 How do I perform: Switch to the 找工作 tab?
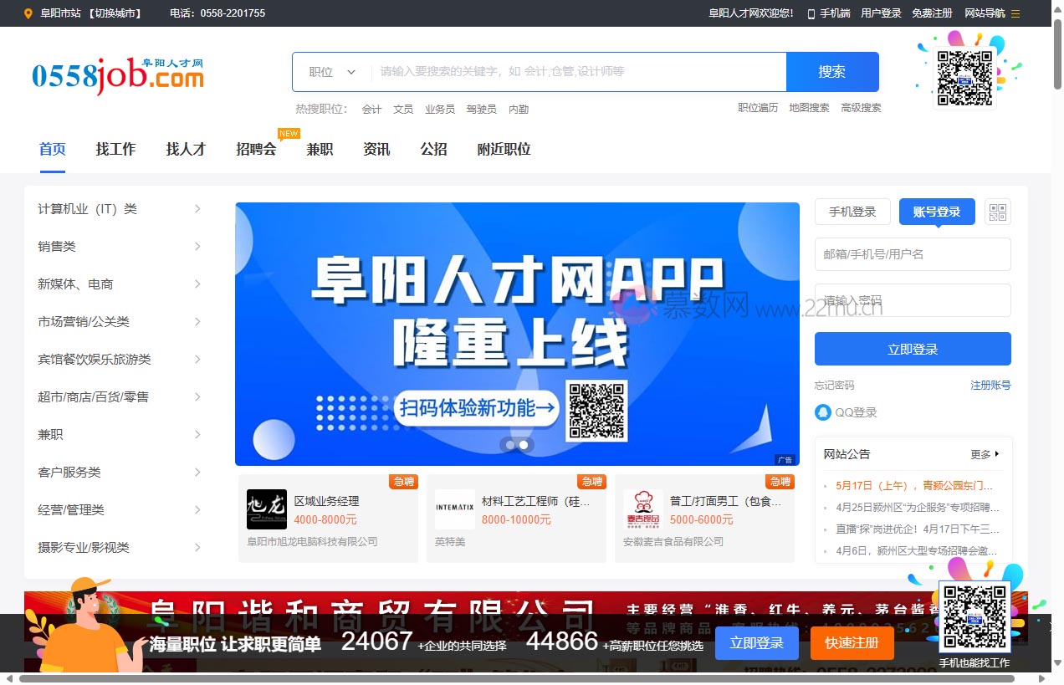115,149
